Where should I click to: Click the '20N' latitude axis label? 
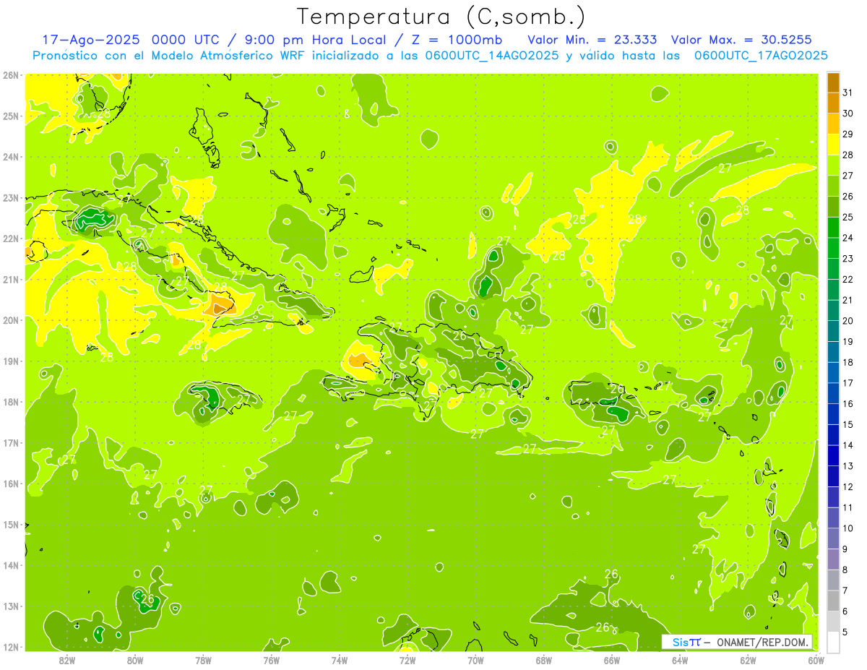click(10, 319)
